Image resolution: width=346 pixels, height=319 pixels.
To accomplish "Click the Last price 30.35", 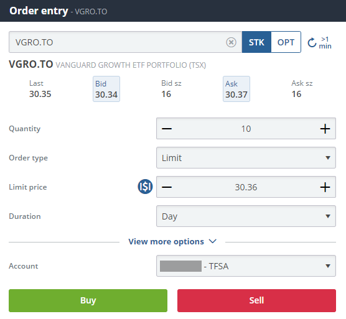I will click(40, 94).
